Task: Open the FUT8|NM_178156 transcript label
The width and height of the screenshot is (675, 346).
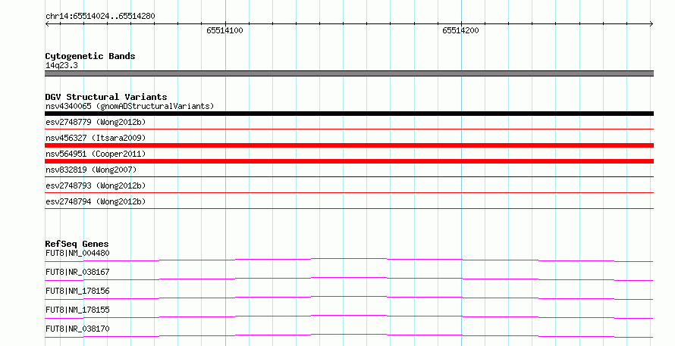Action: (77, 291)
